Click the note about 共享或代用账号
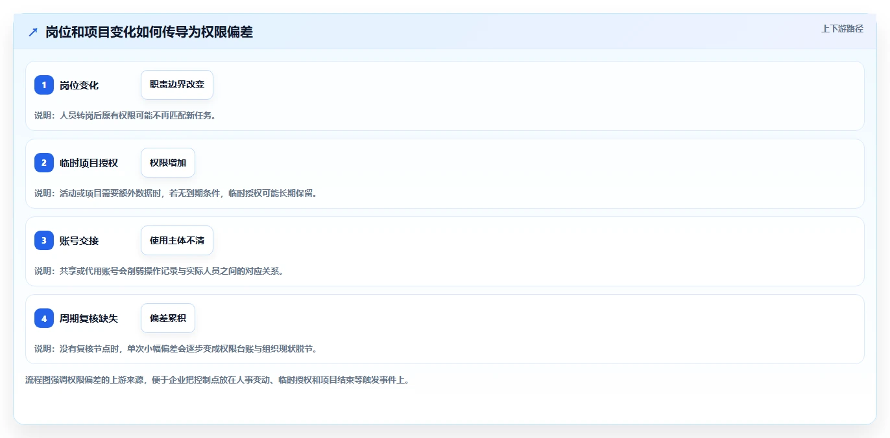This screenshot has height=438, width=890. click(159, 271)
